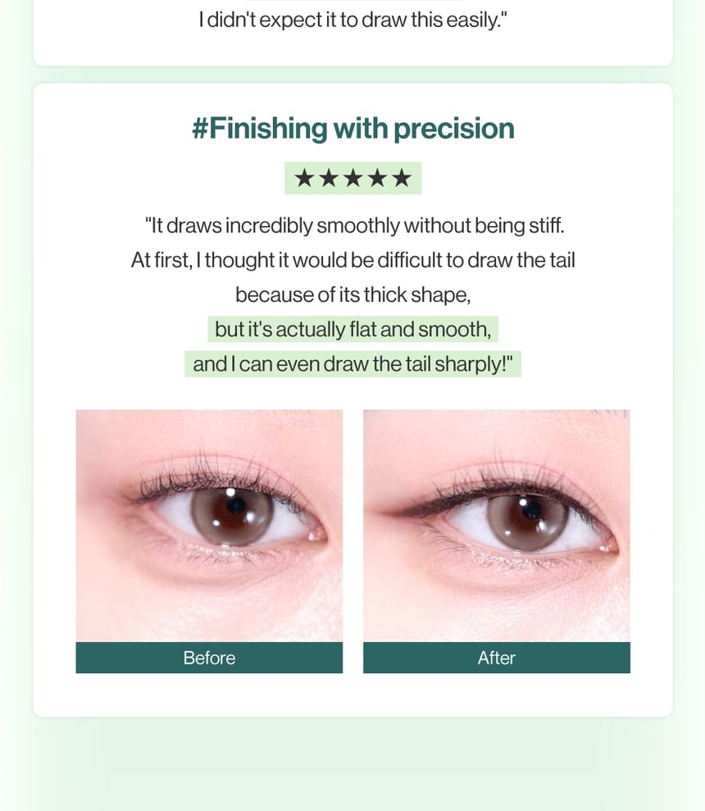Click the green "After" label bar
705x811 pixels.
(x=496, y=658)
